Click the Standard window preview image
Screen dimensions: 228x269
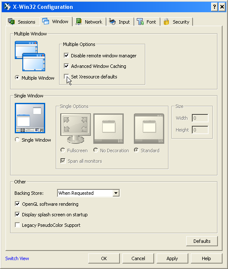point(149,128)
